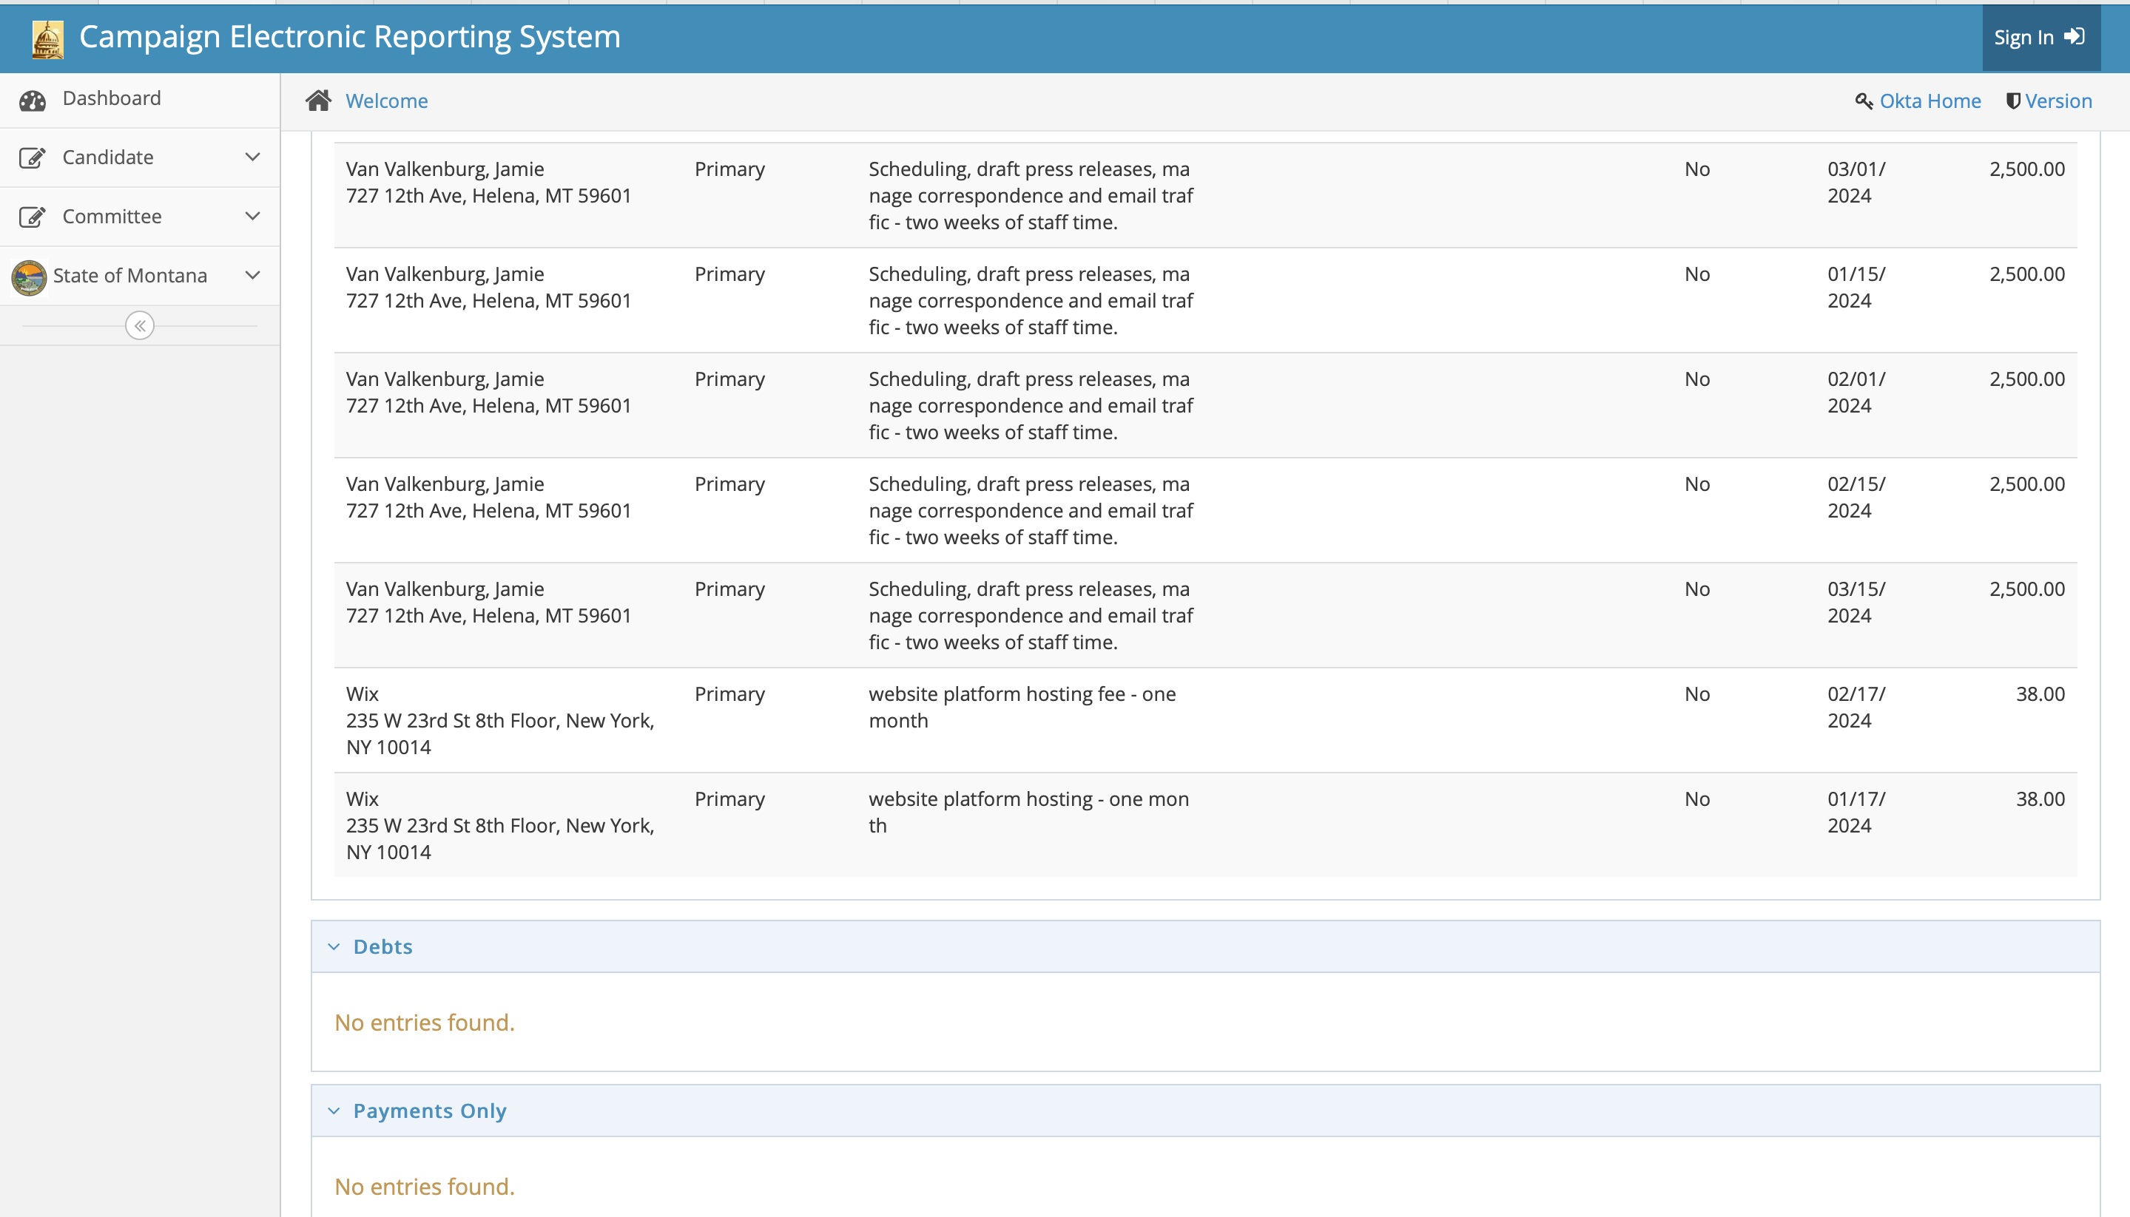Screen dimensions: 2130x1217
Task: Expand the Candidate menu chevron
Action: tap(252, 157)
